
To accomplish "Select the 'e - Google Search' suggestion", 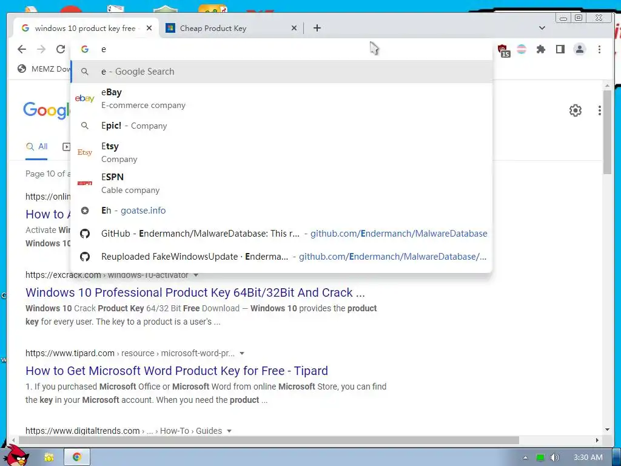I will [x=281, y=72].
